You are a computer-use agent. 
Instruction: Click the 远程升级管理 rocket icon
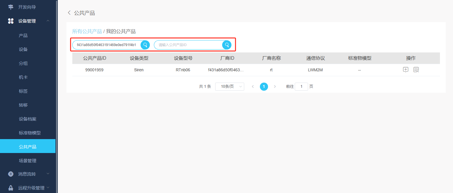(11, 188)
